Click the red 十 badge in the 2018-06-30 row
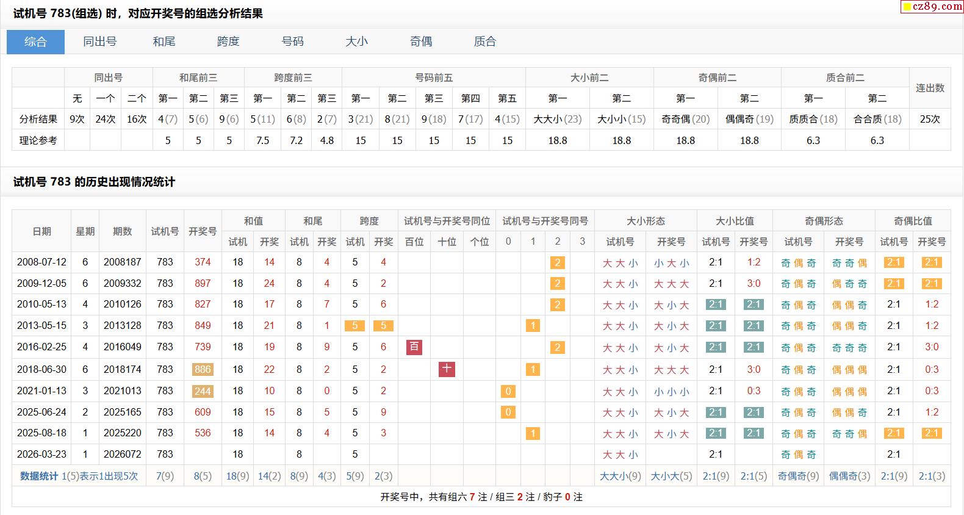The width and height of the screenshot is (964, 515). (x=447, y=369)
